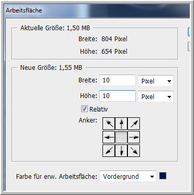194x195 pixels.
Task: Set anchor to top-right arrow
Action: pos(134,124)
